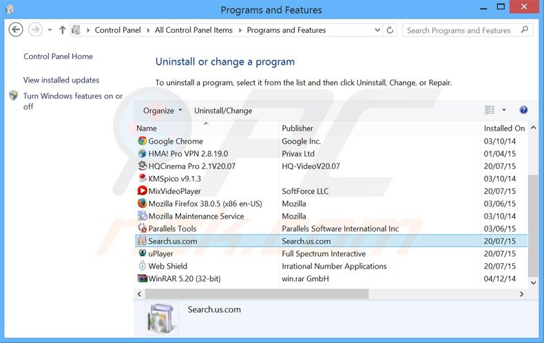Expand the address bar history dropdown

377,30
